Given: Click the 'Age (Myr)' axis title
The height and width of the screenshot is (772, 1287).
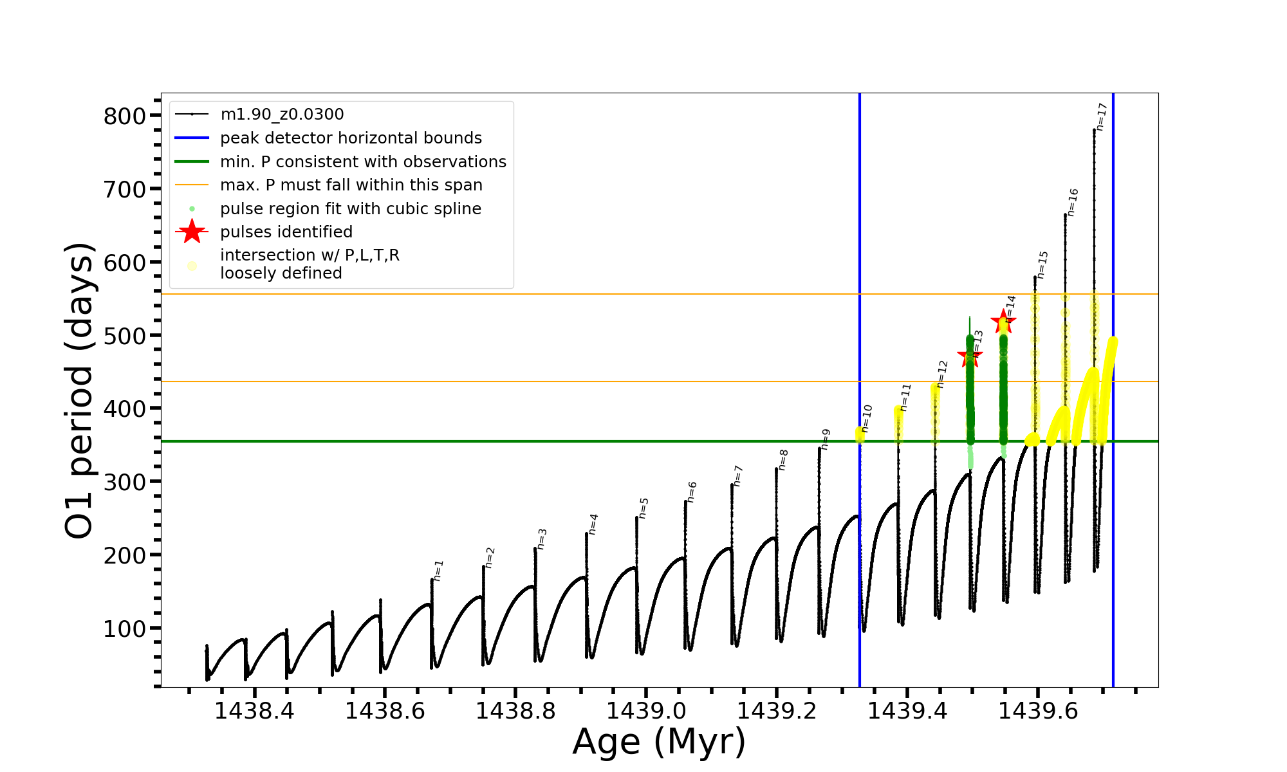Looking at the screenshot, I should point(659,742).
